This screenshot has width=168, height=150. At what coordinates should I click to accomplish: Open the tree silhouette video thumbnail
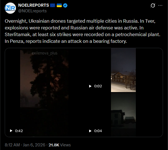44,92
